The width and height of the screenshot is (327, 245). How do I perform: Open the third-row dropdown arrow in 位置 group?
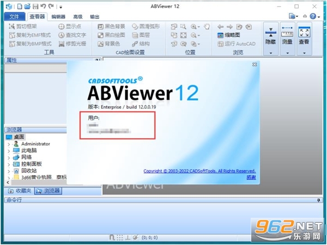199,44
